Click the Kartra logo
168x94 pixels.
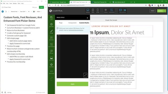56,11
